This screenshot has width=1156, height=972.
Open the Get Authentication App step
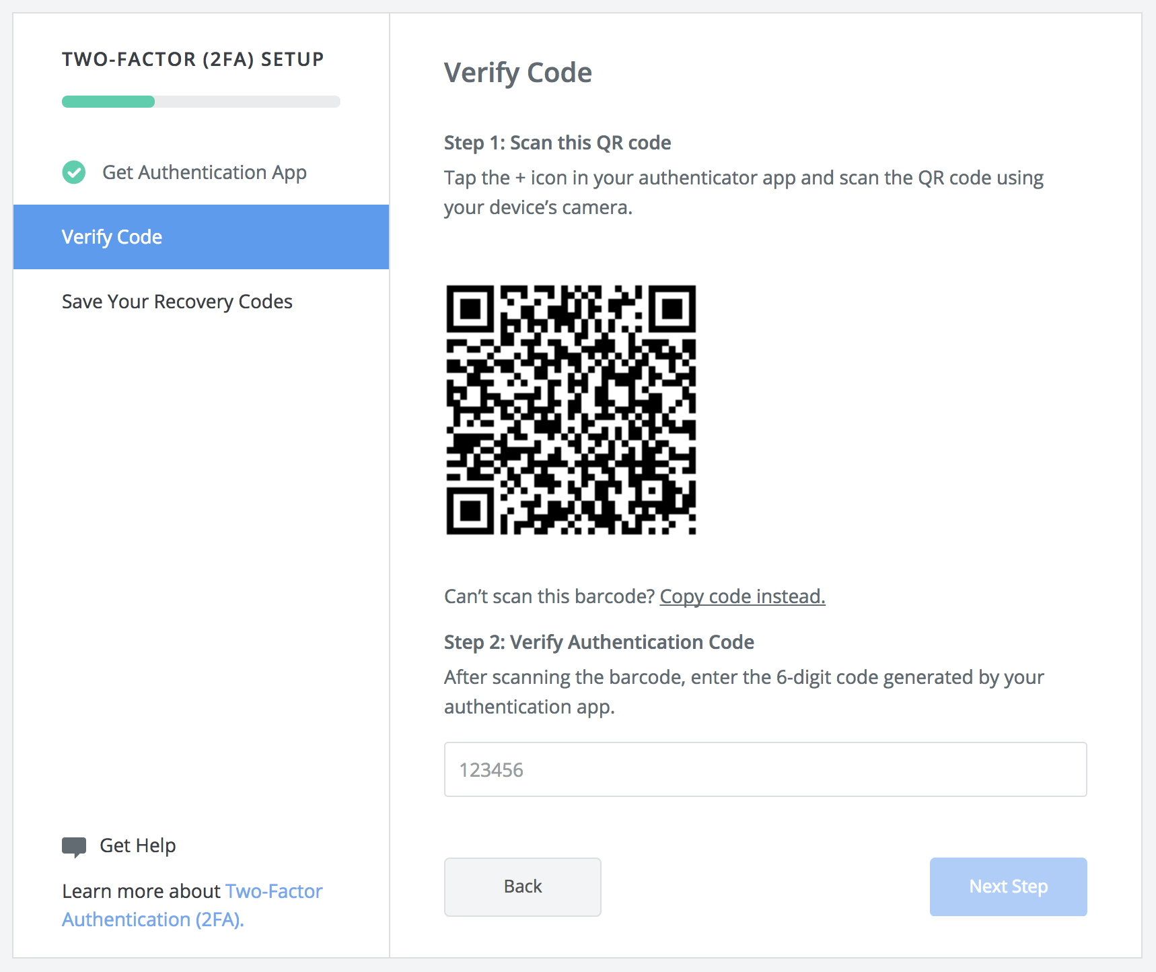coord(204,172)
